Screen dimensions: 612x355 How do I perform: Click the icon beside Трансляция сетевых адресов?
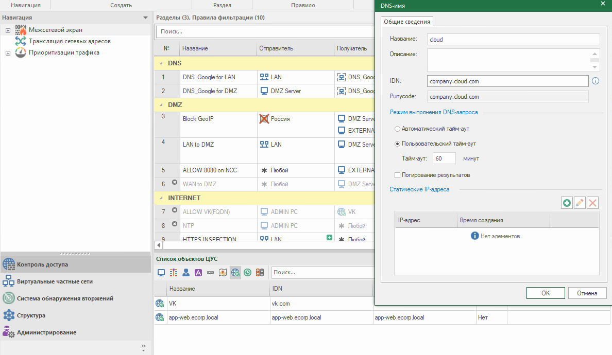pyautogui.click(x=21, y=41)
